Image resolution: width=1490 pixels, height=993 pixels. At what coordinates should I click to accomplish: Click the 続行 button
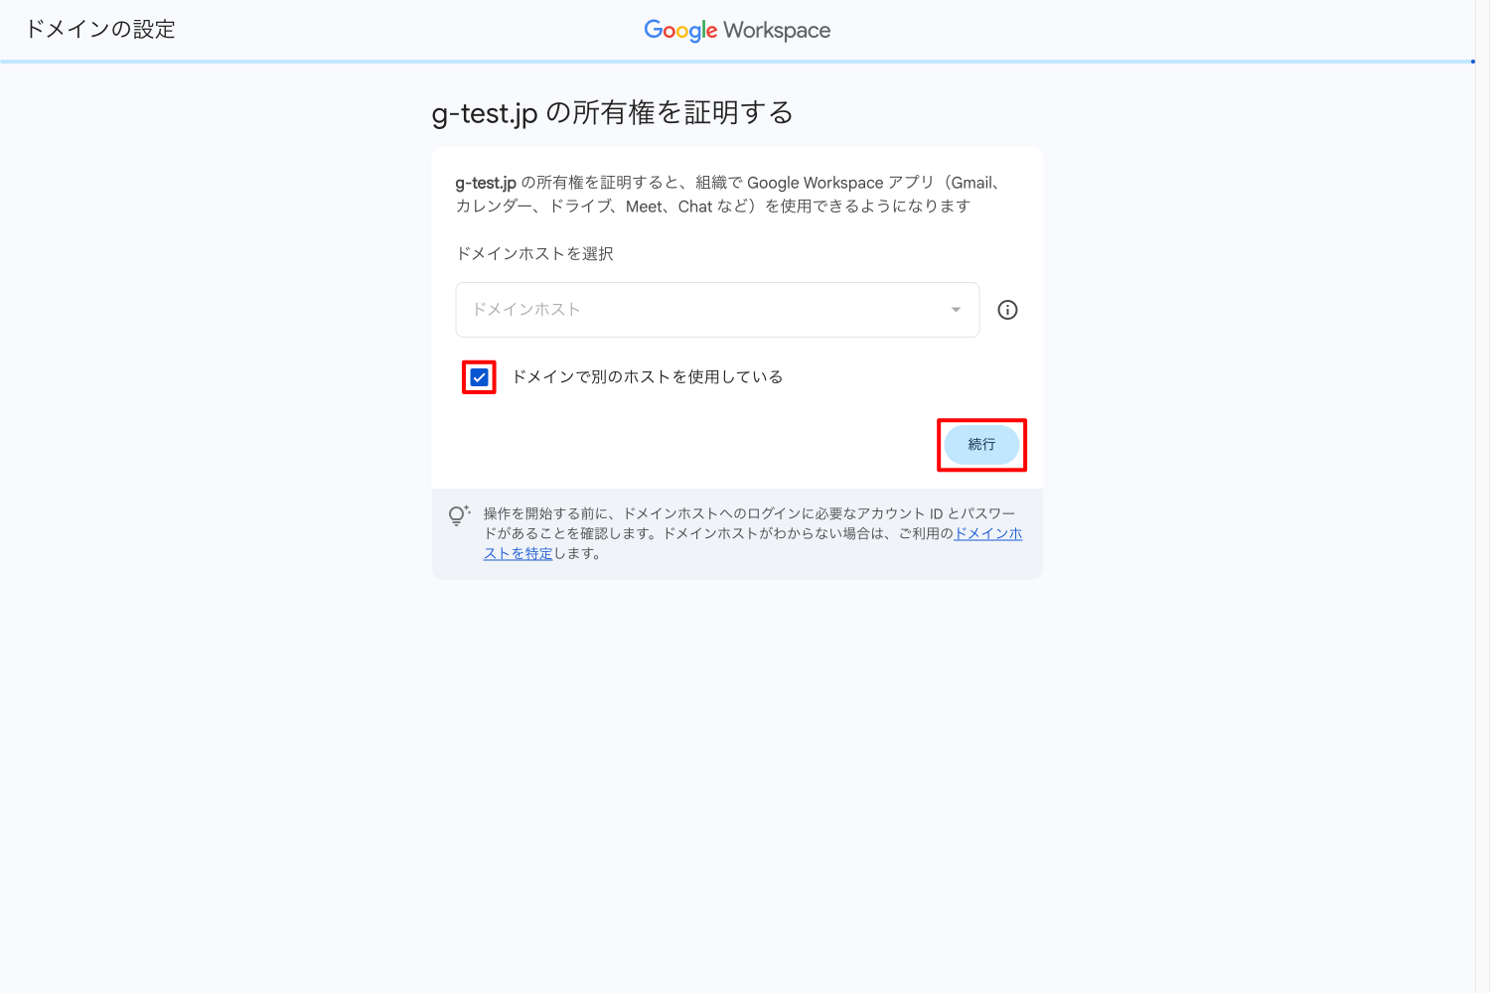981,444
